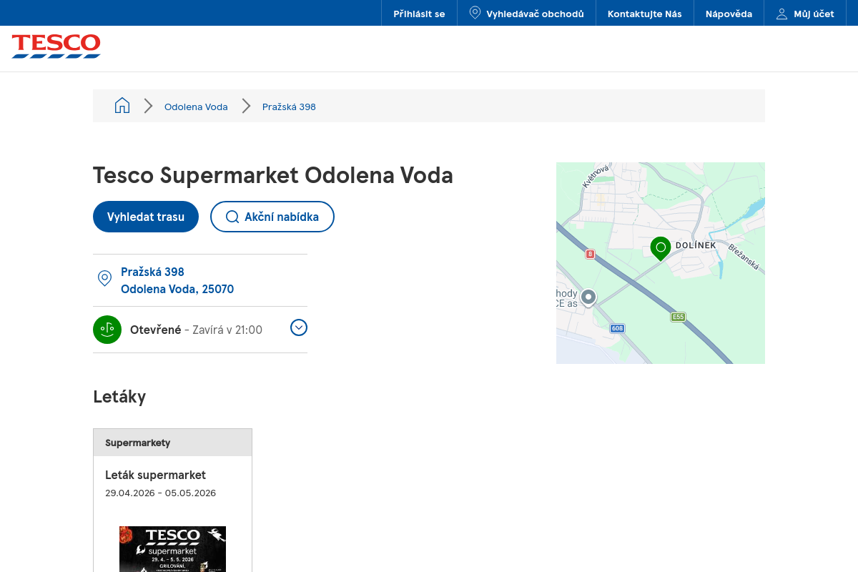Open Kontaktujte Nás
The height and width of the screenshot is (572, 858).
click(645, 14)
